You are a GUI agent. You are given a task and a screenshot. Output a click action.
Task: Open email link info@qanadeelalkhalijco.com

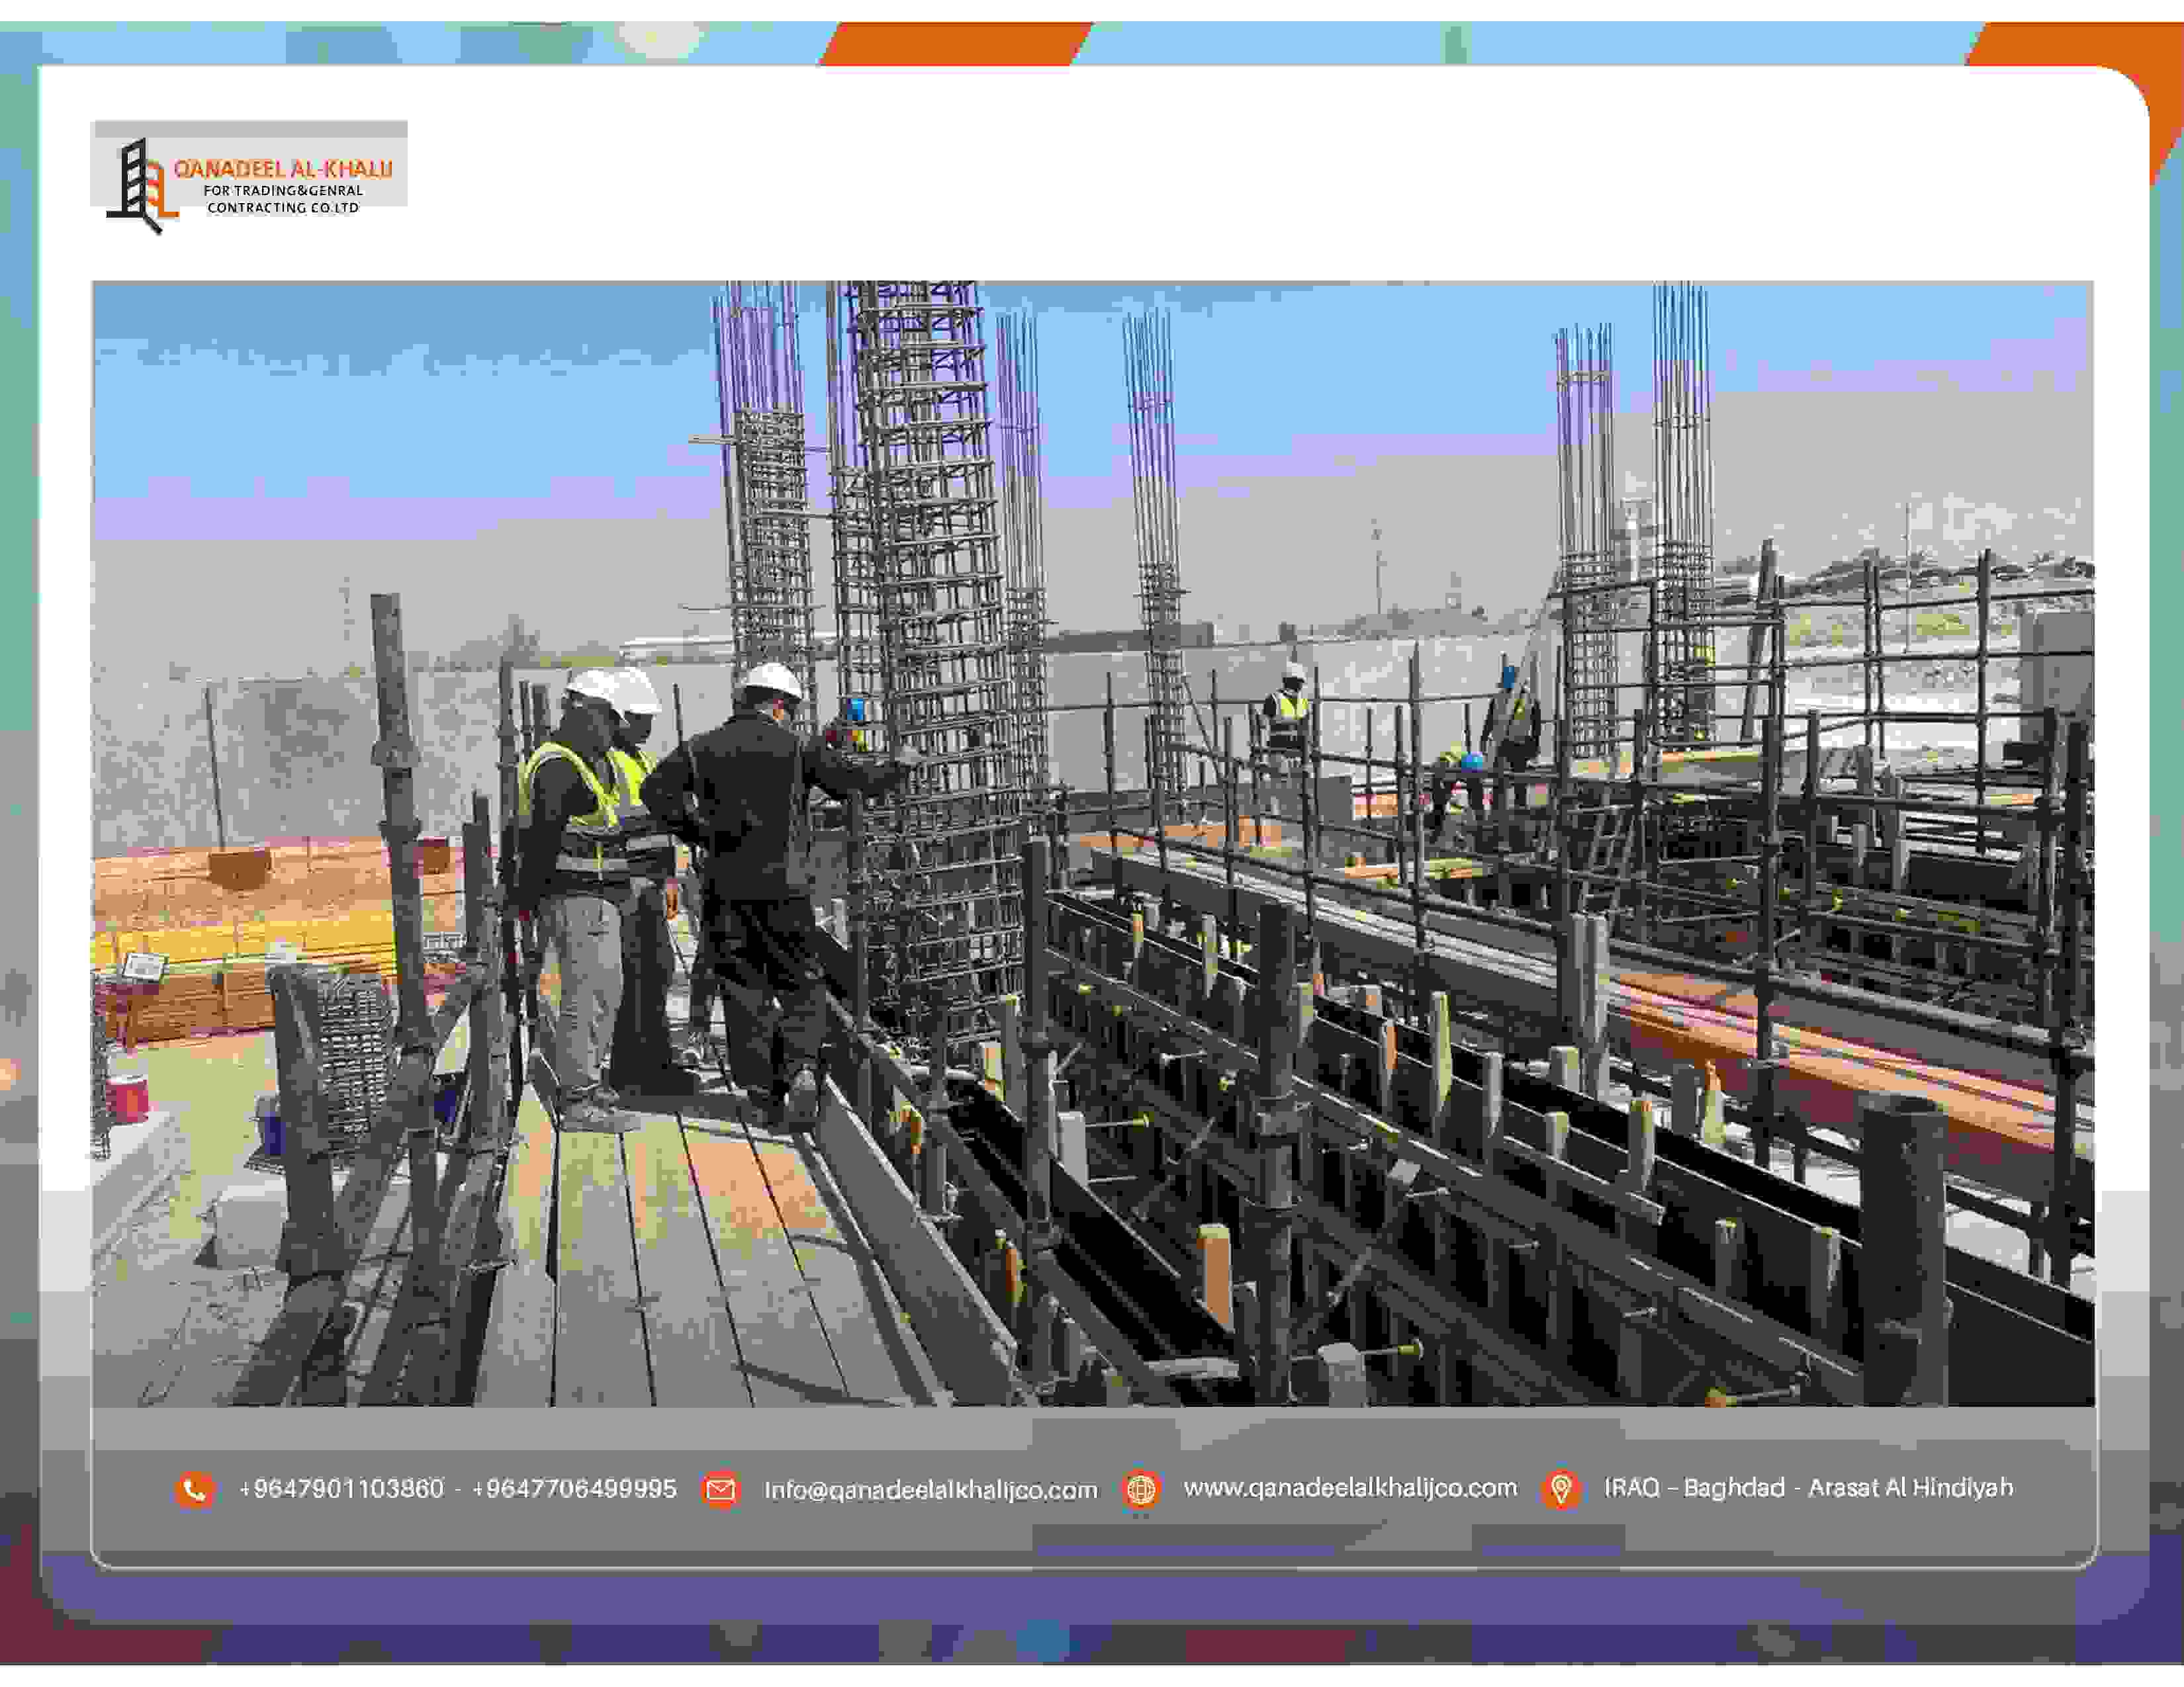[x=931, y=1490]
